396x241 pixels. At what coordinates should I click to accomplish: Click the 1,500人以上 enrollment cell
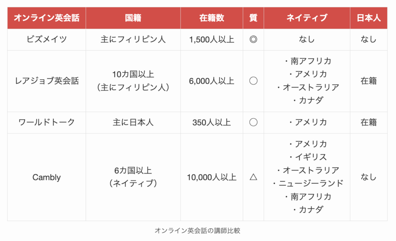[212, 40]
